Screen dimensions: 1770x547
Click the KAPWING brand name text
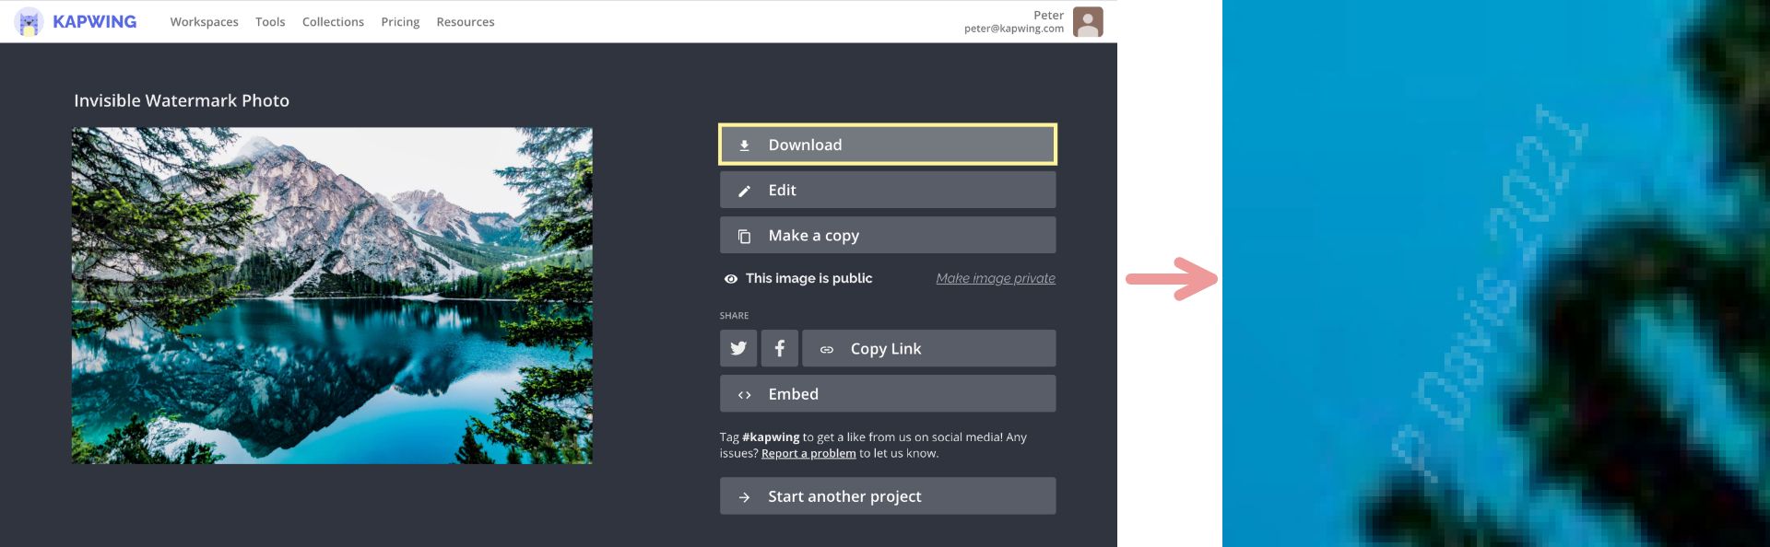(x=94, y=21)
